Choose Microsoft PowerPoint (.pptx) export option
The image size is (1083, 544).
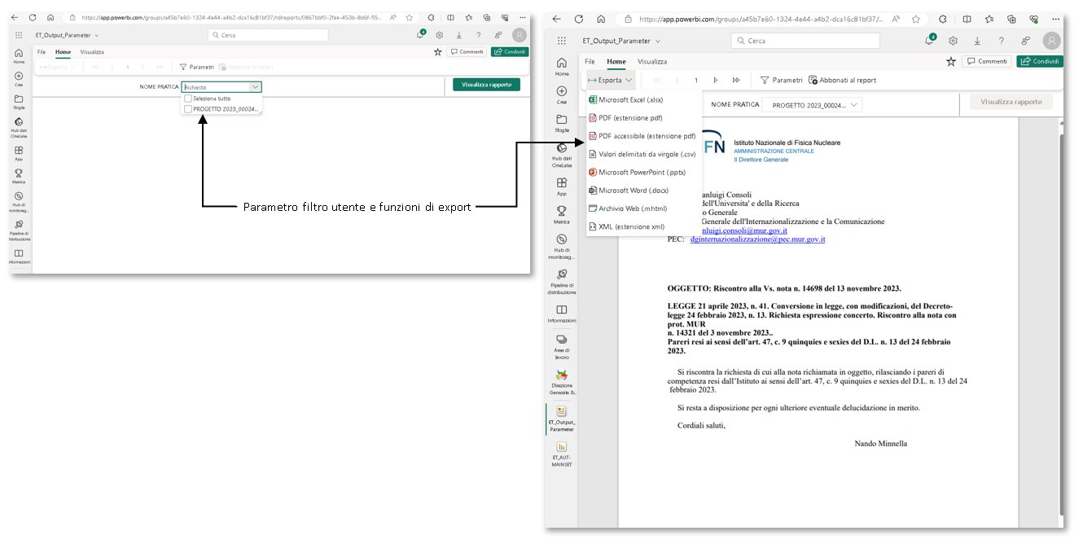click(x=642, y=173)
